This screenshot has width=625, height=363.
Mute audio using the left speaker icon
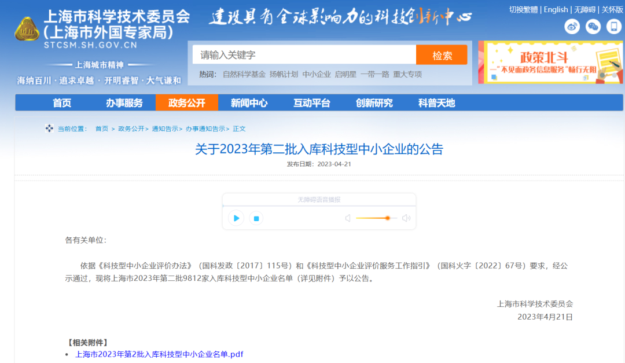tap(348, 218)
